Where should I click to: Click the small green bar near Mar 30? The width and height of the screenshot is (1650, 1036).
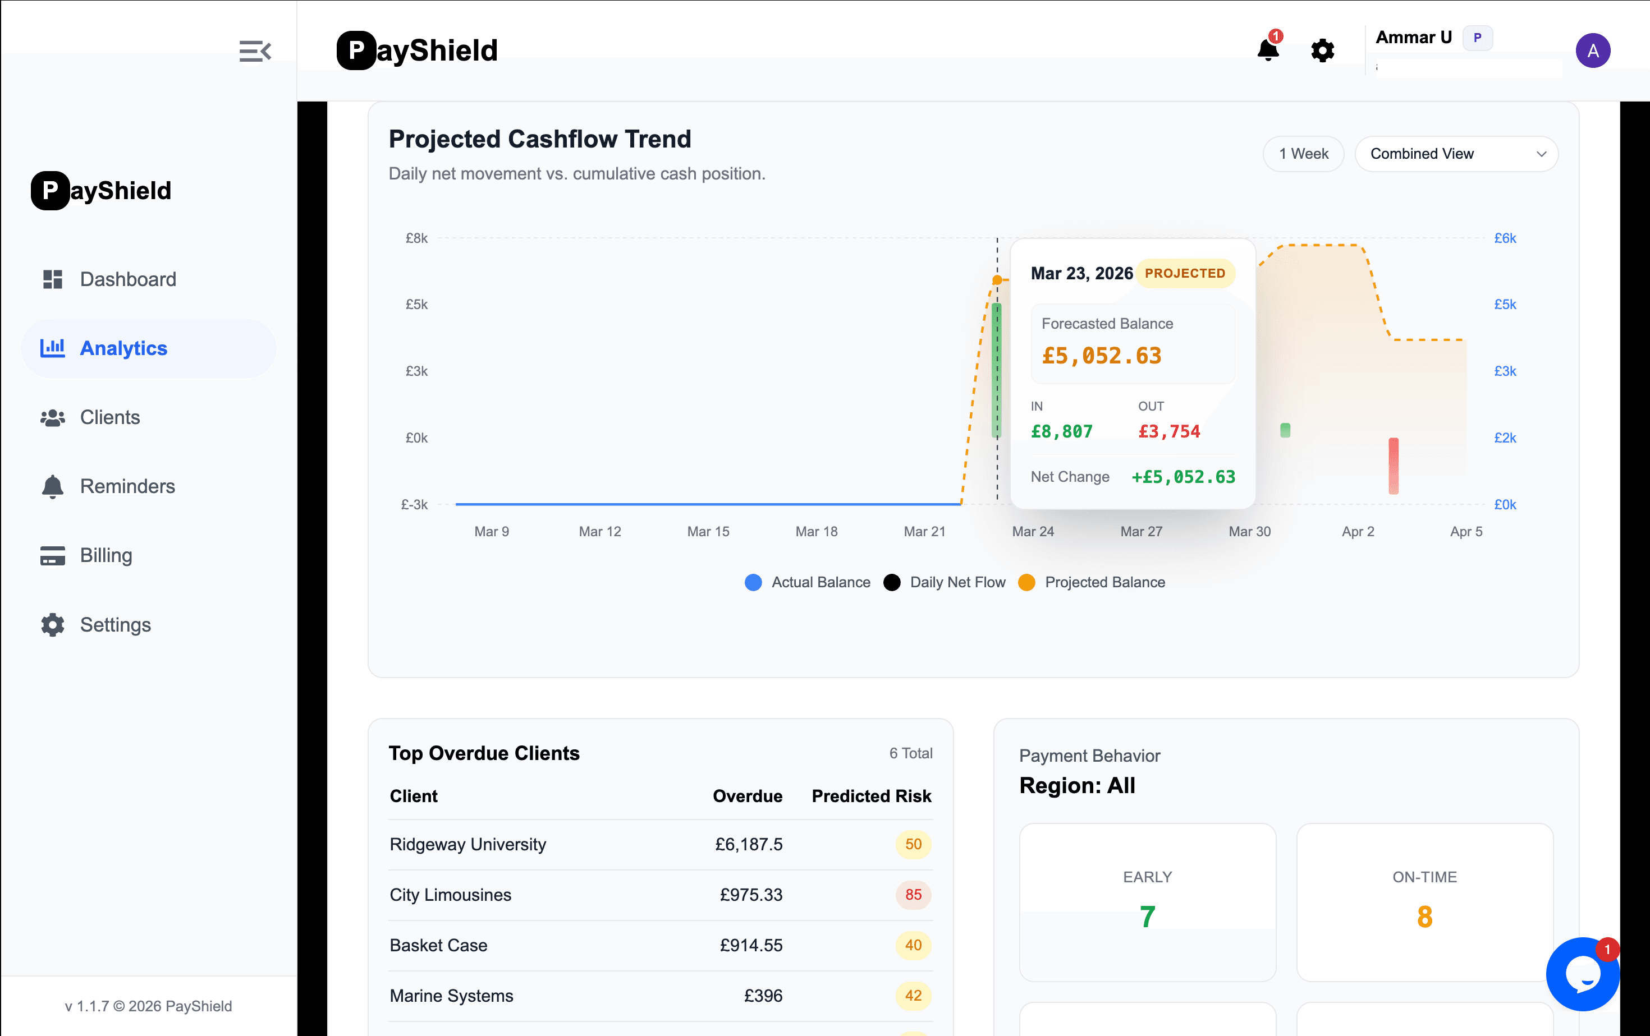click(x=1285, y=430)
